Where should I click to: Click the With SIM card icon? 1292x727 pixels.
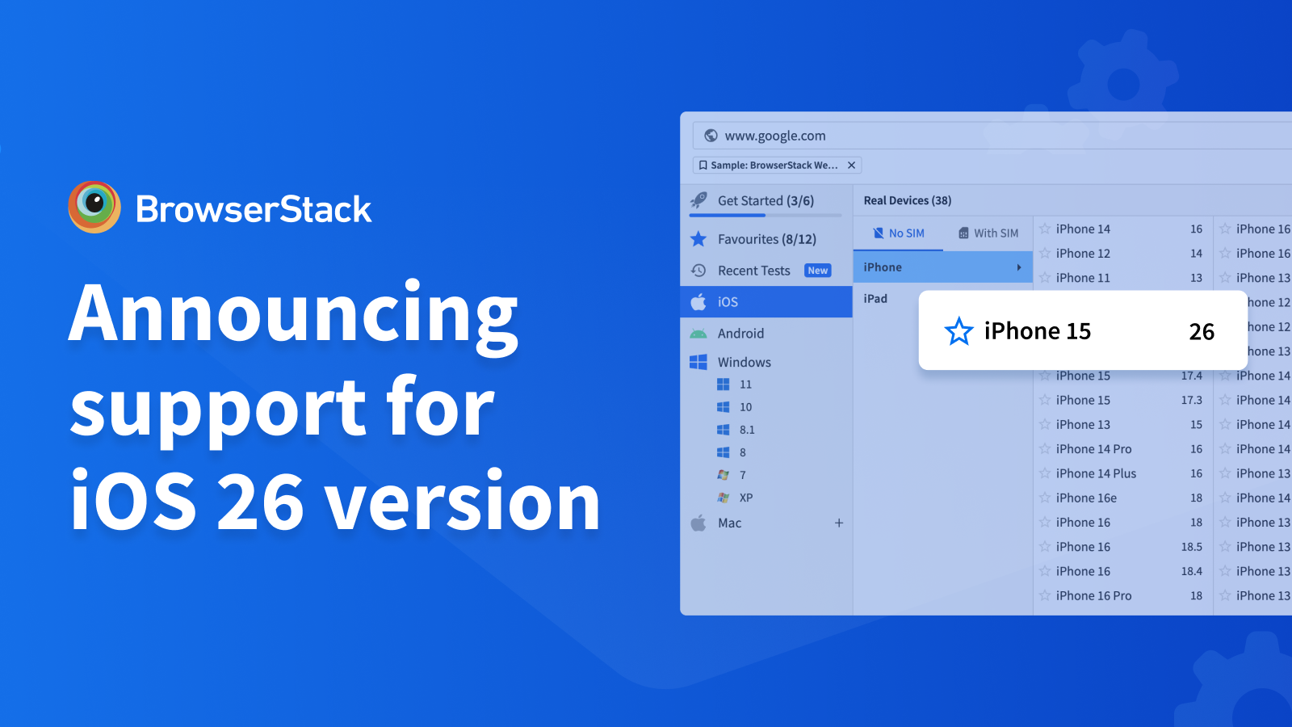(963, 233)
